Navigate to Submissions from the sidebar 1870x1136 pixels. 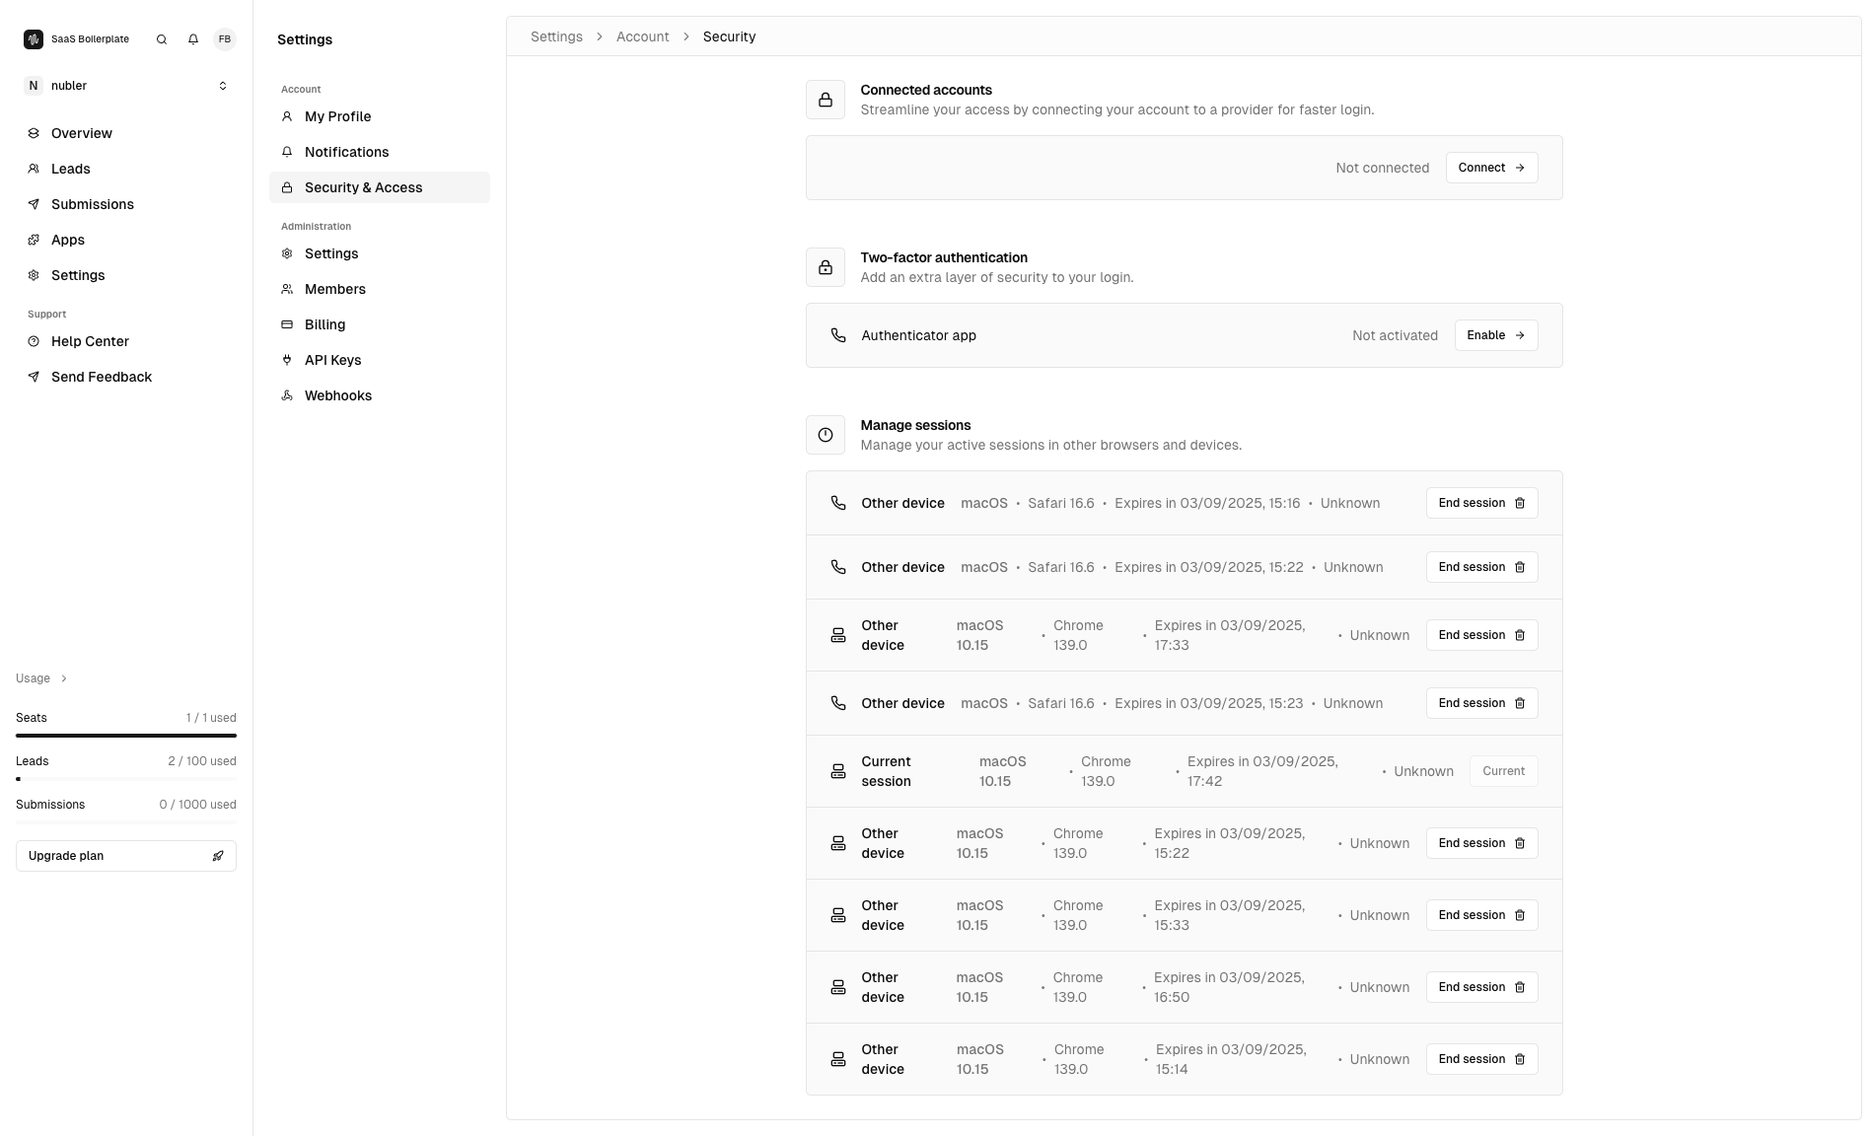tap(93, 204)
